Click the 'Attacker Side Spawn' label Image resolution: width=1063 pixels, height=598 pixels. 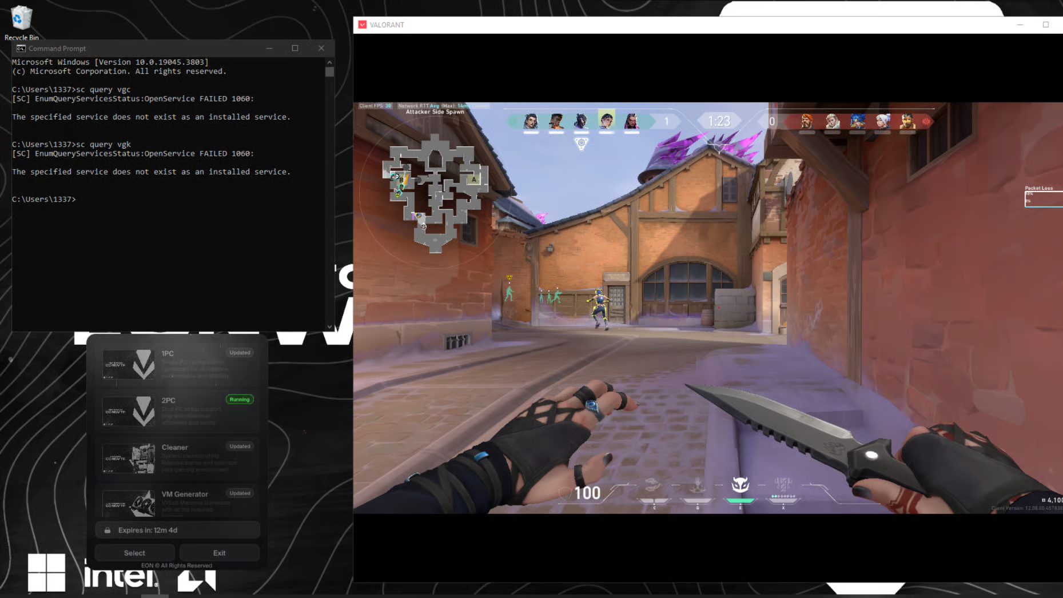click(x=435, y=112)
